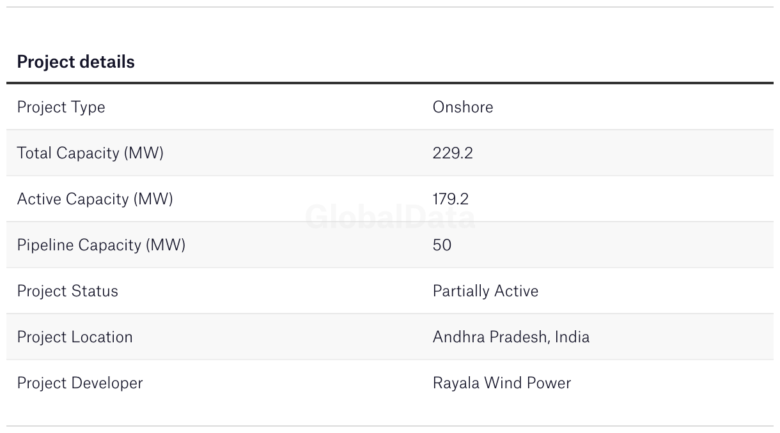This screenshot has height=433, width=780.
Task: Select the Onshore value
Action: tap(462, 107)
